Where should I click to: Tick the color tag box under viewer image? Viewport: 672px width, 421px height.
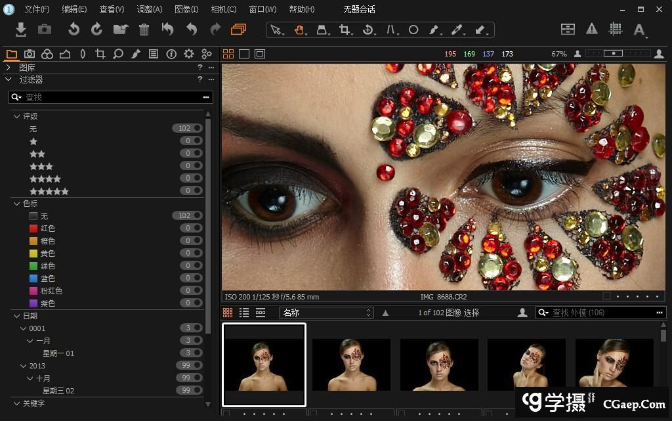click(x=606, y=297)
